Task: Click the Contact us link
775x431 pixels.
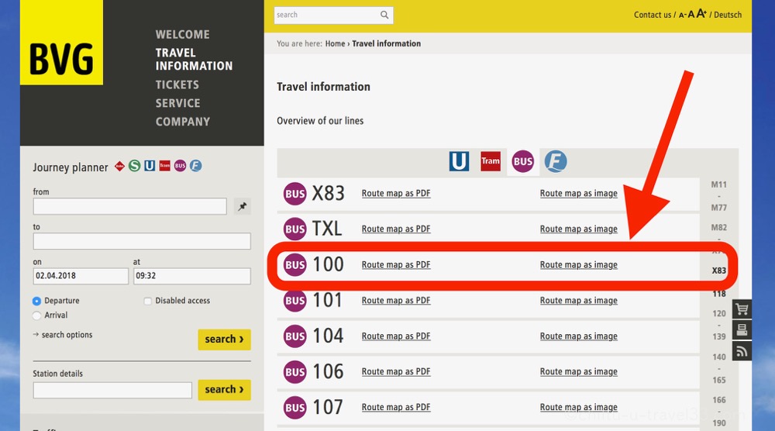Action: [x=653, y=15]
